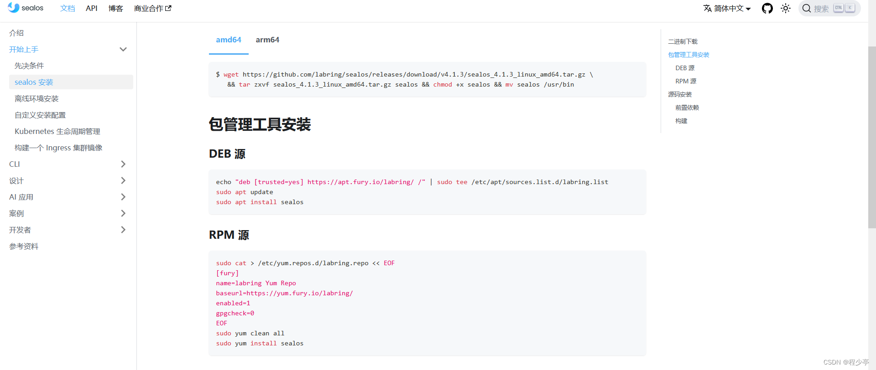Click the sealos logo icon
Screen dimensions: 876x370
pyautogui.click(x=14, y=8)
